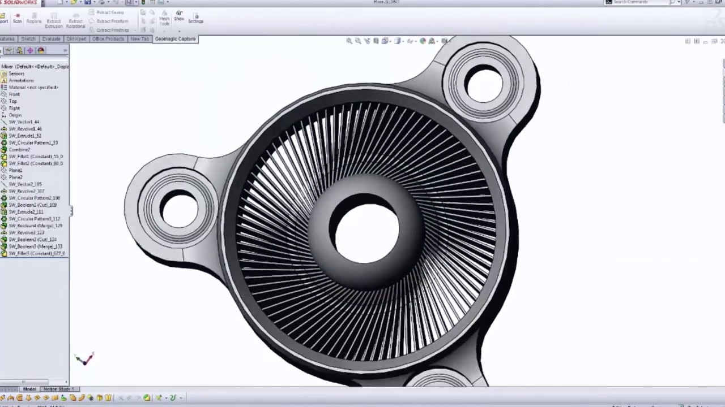The height and width of the screenshot is (407, 725).
Task: Open the Office Products tab
Action: pos(108,39)
